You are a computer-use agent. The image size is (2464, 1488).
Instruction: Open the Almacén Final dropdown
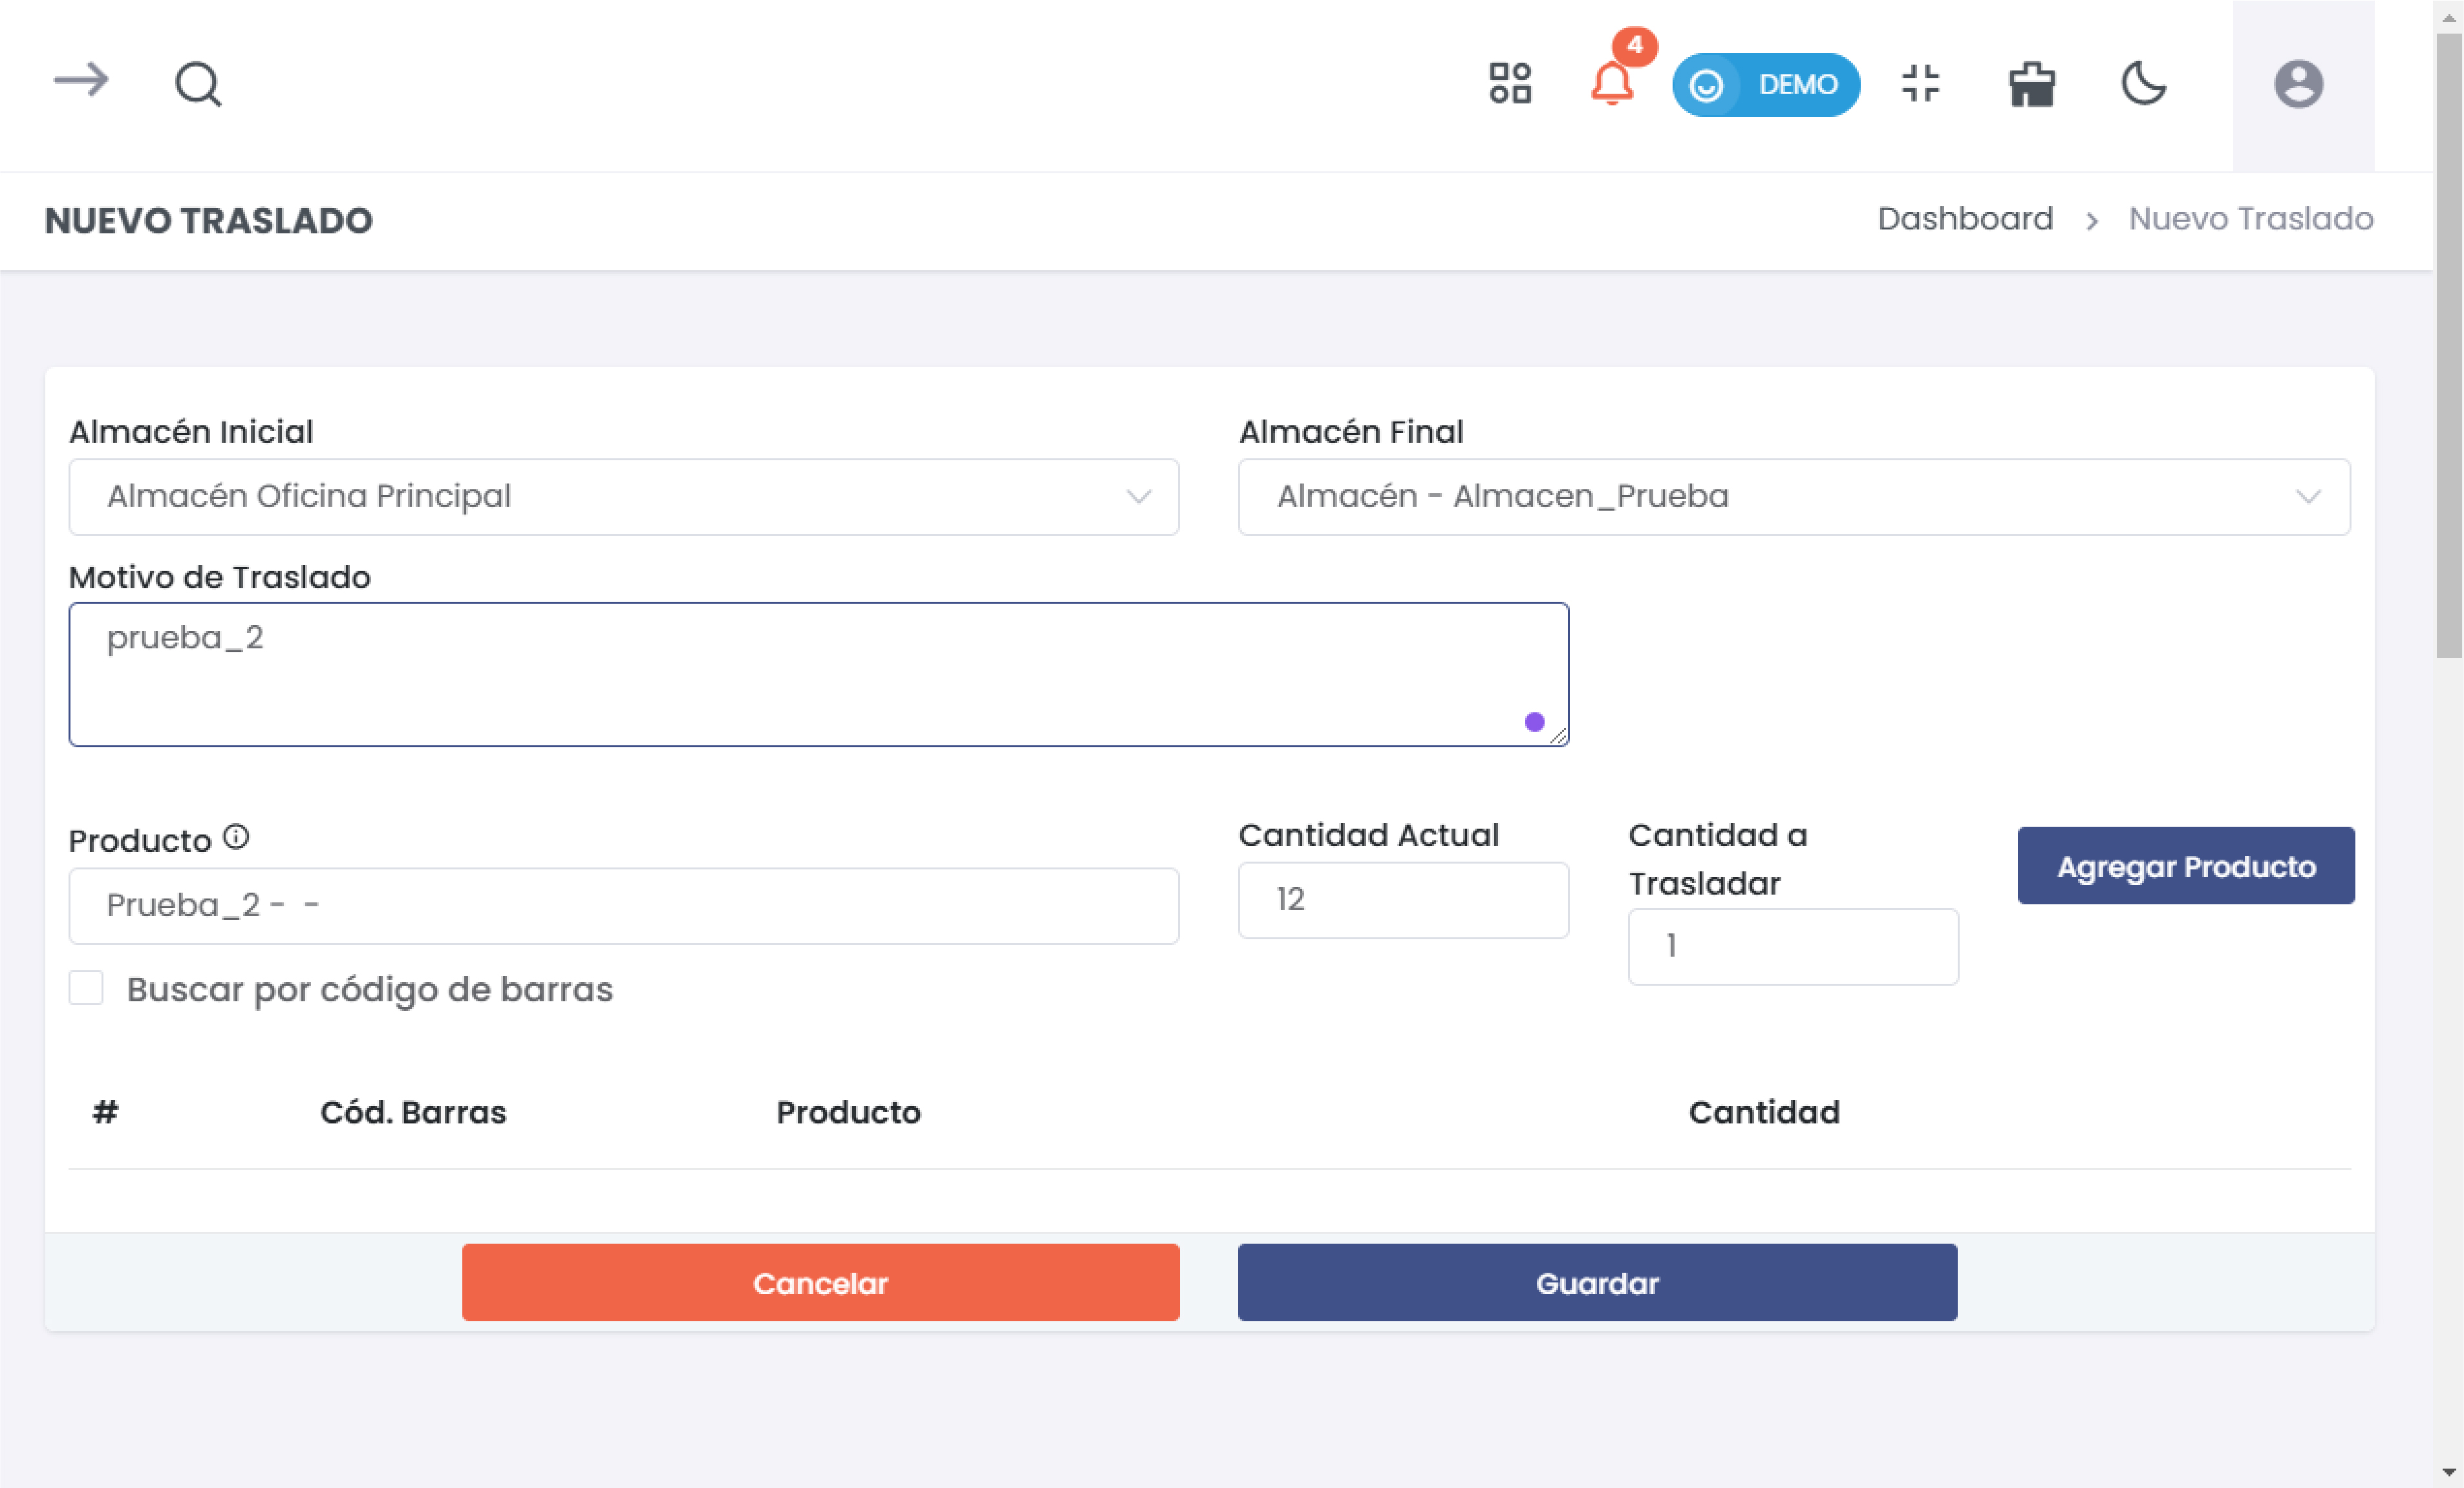click(1794, 497)
